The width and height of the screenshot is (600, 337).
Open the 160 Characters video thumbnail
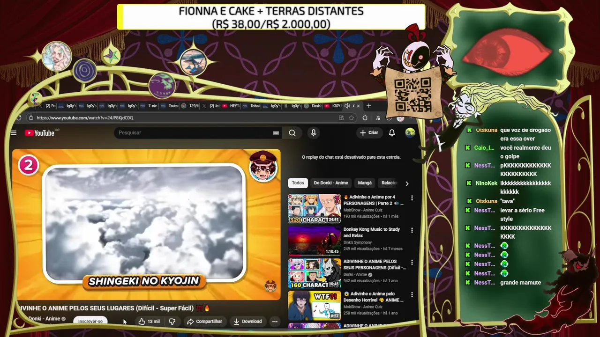[315, 273]
